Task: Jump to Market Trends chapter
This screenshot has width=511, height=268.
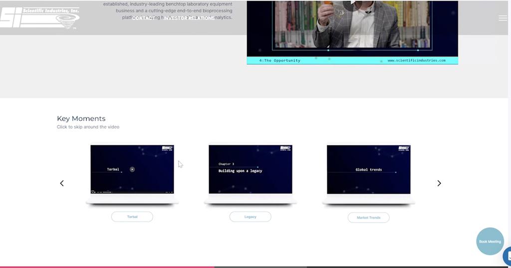Action: pos(368,218)
